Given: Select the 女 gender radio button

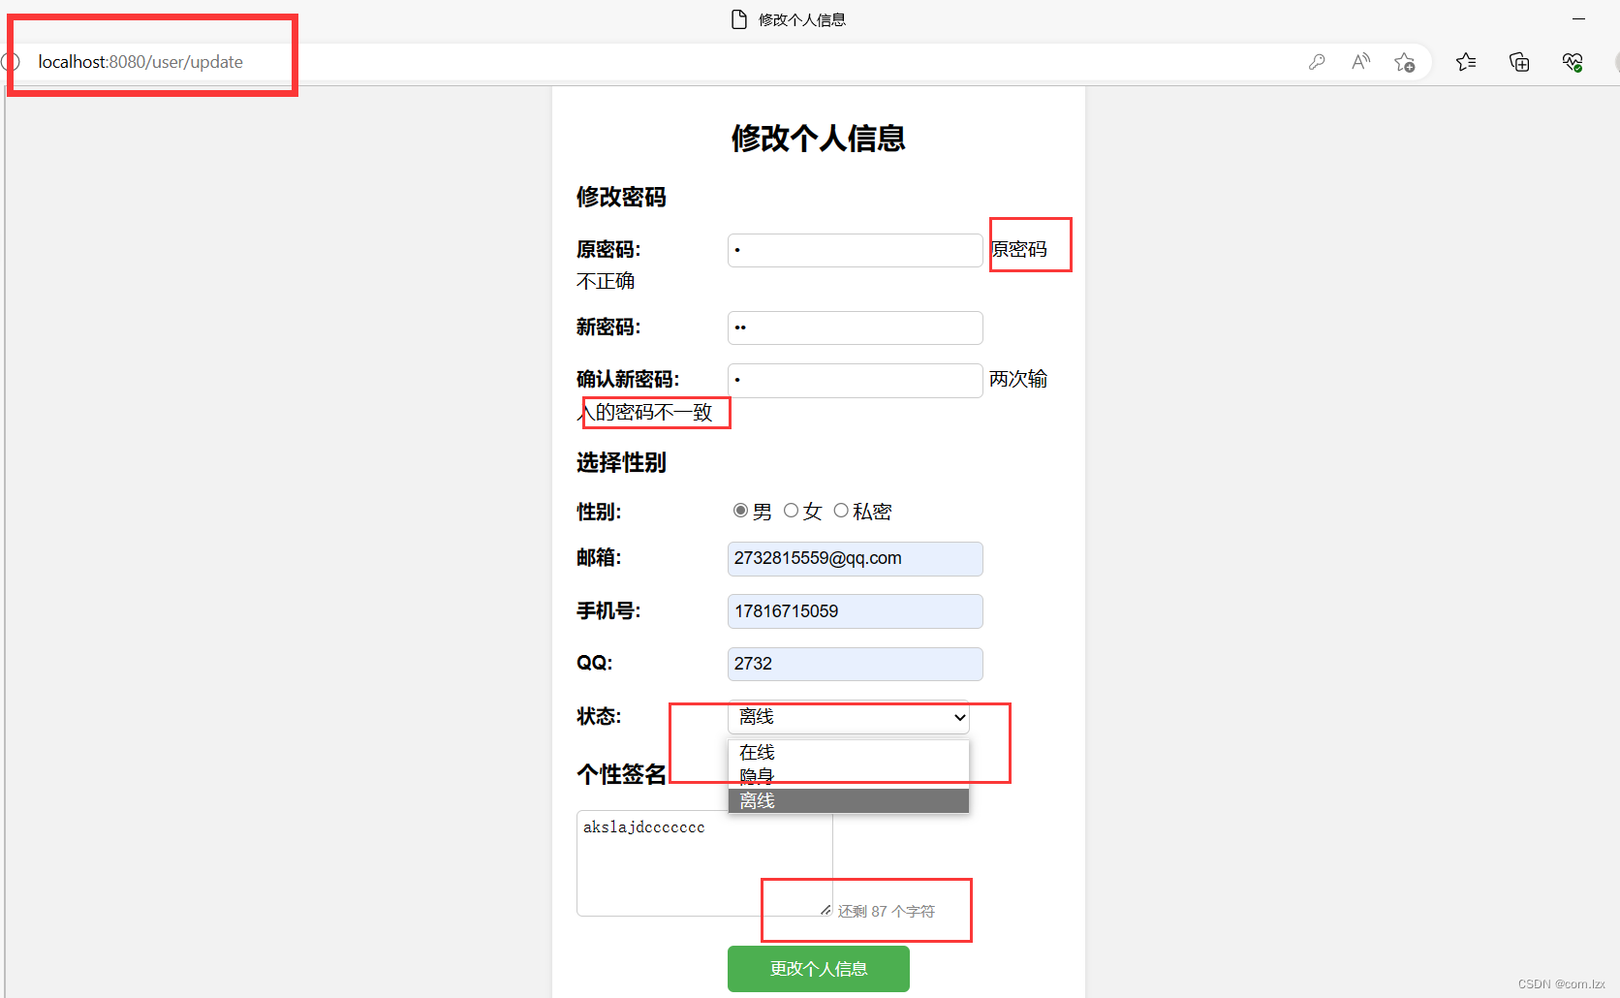Looking at the screenshot, I should 791,510.
